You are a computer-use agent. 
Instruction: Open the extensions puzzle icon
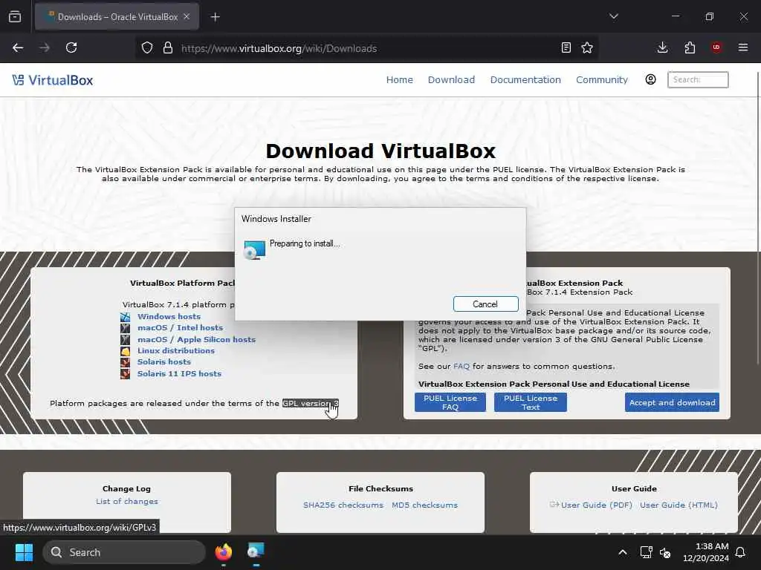690,47
